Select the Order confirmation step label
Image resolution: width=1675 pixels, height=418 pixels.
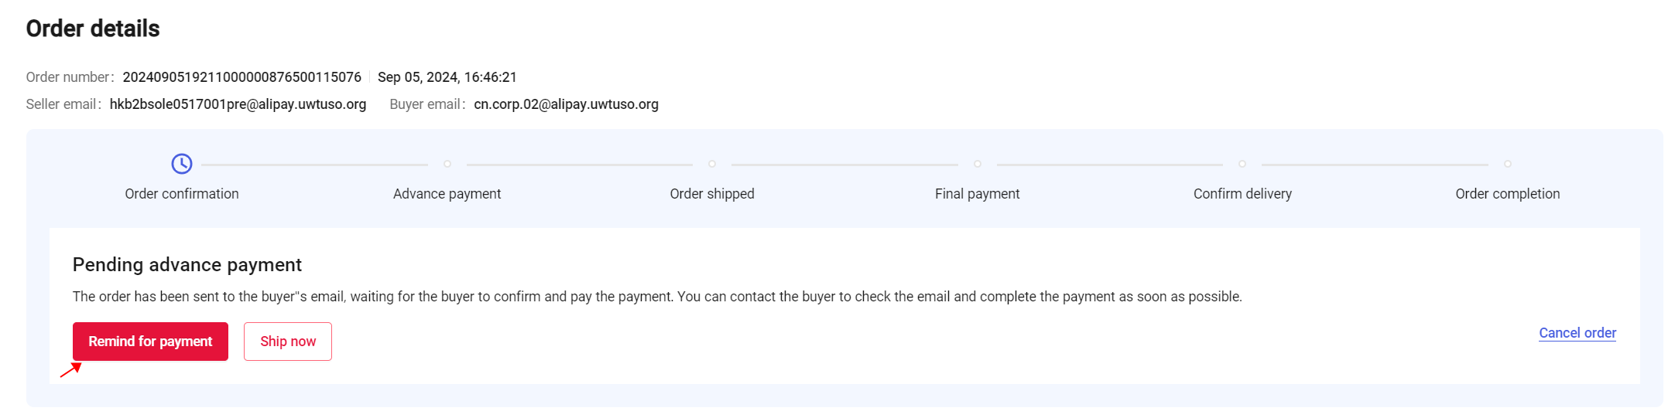[x=182, y=194]
